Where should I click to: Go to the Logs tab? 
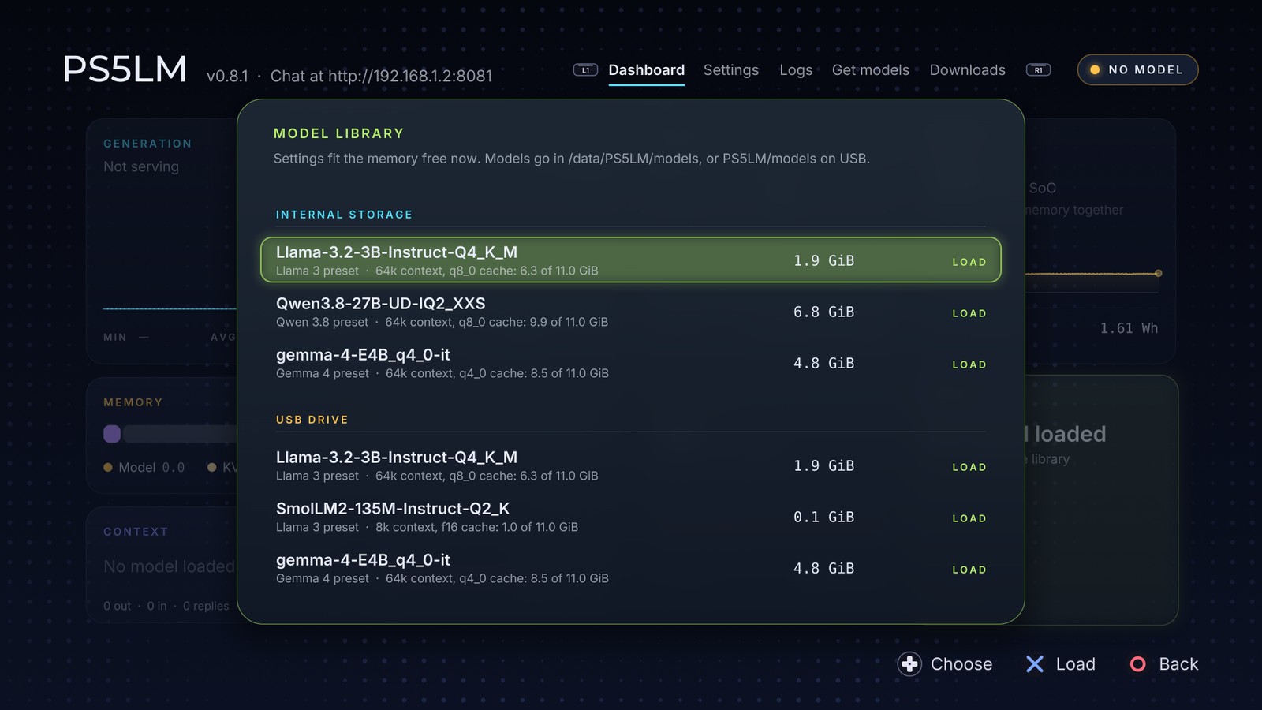tap(796, 70)
